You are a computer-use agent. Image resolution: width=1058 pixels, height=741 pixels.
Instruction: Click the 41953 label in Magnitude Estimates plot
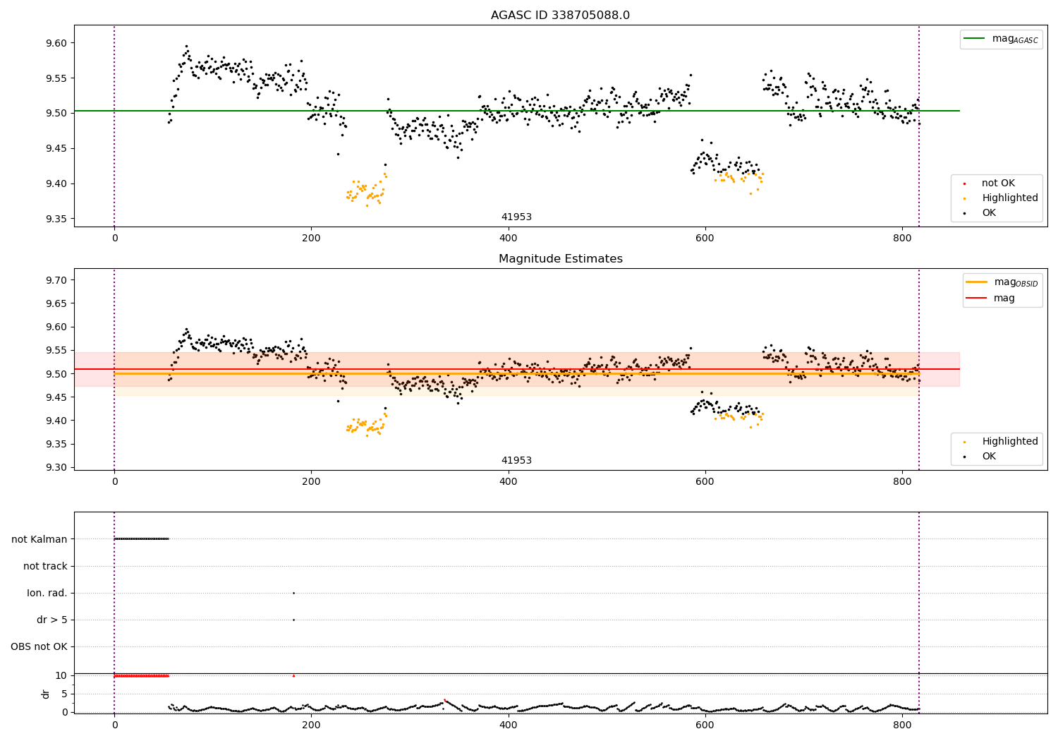click(x=516, y=461)
